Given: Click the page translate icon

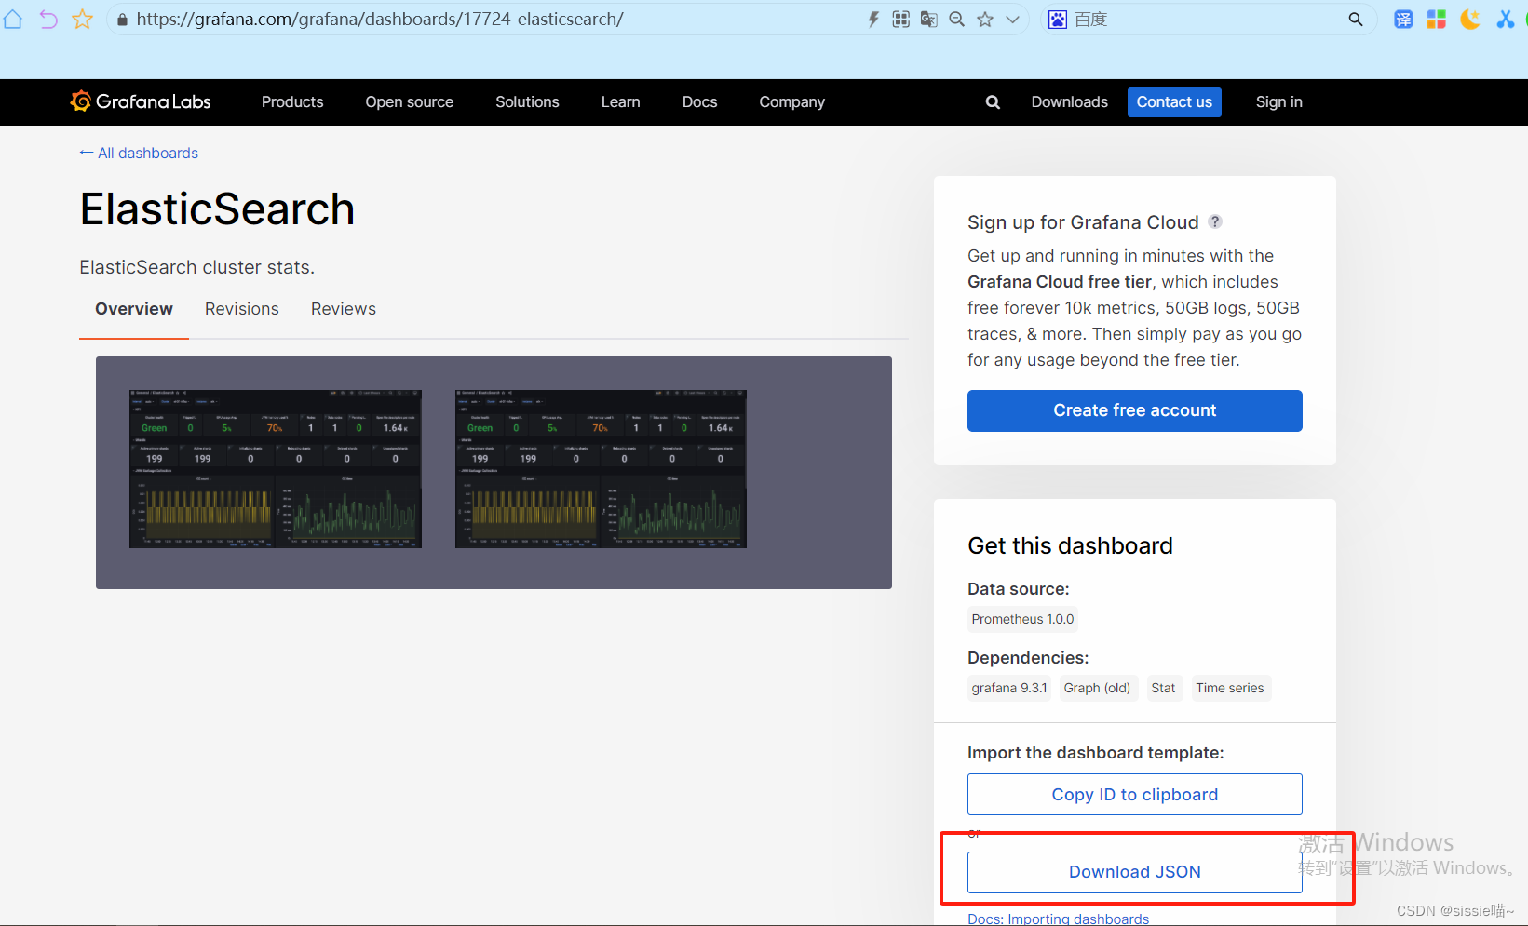Looking at the screenshot, I should pos(928,20).
